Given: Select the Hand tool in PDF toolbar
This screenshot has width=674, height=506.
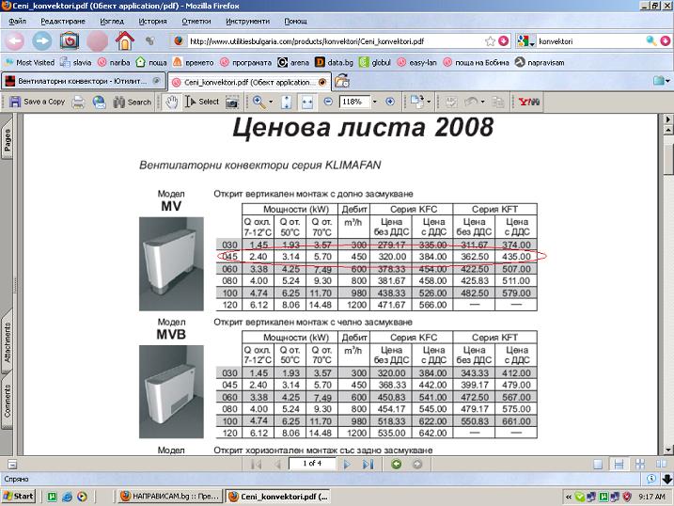Looking at the screenshot, I should 172,102.
